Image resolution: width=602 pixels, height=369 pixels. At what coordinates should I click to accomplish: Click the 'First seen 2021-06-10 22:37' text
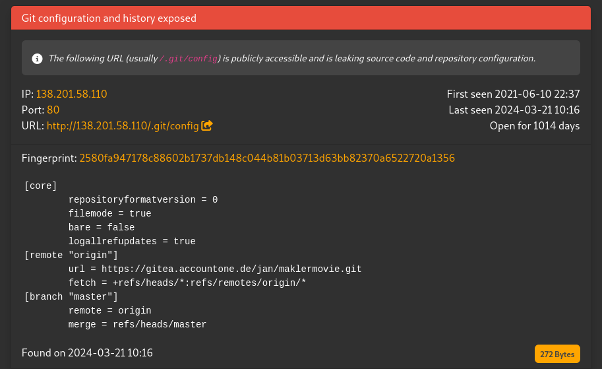point(513,94)
